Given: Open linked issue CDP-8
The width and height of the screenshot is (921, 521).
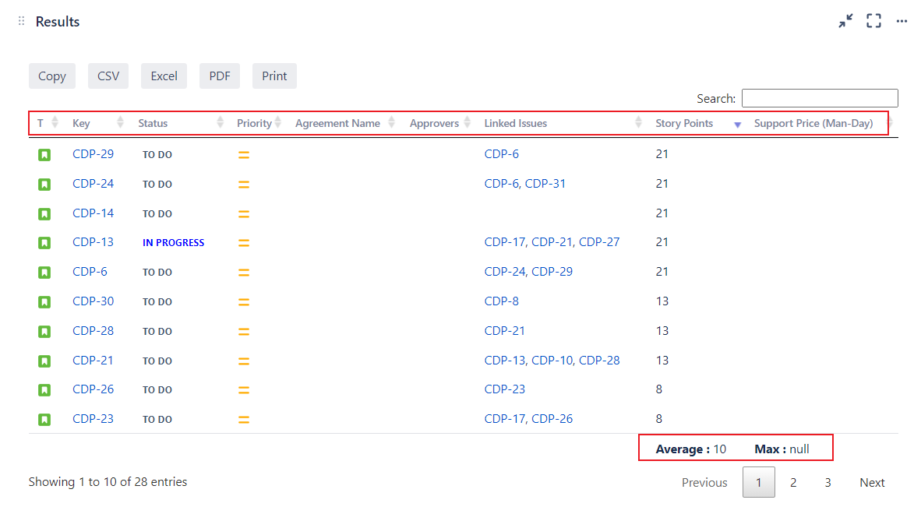Looking at the screenshot, I should pos(502,301).
